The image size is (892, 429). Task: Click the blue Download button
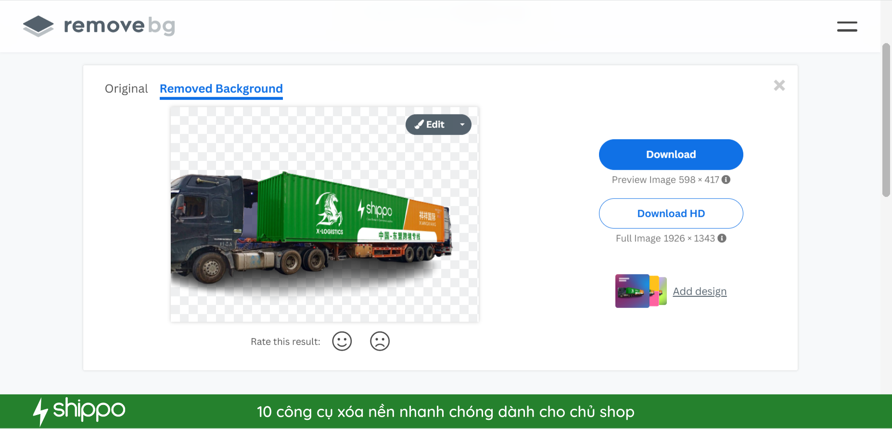pyautogui.click(x=671, y=155)
